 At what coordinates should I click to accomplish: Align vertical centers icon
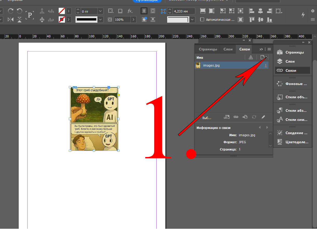coord(260,19)
